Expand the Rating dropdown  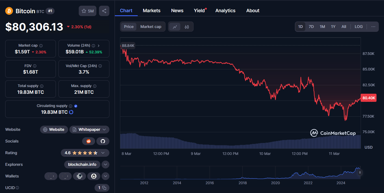tap(103, 153)
